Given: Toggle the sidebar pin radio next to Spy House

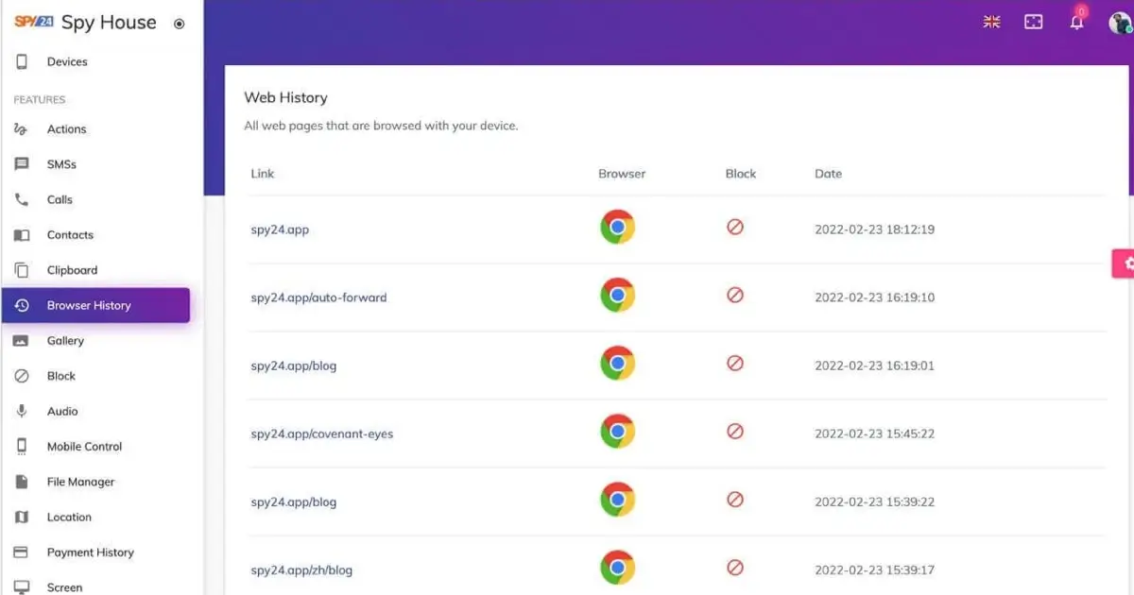Looking at the screenshot, I should 180,24.
